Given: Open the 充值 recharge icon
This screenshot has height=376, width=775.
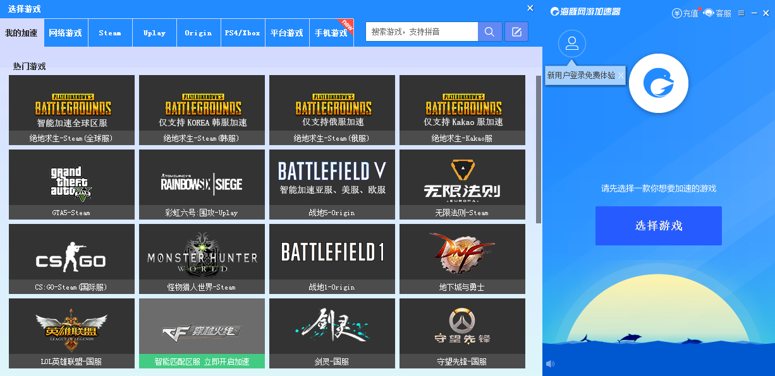Looking at the screenshot, I should pyautogui.click(x=685, y=13).
